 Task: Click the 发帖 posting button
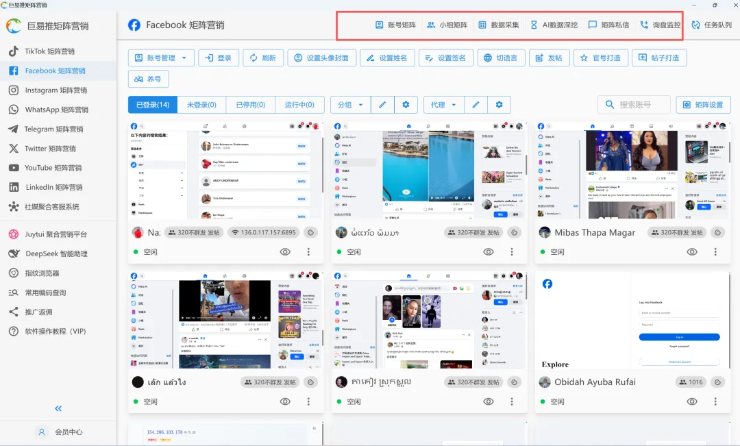(550, 58)
